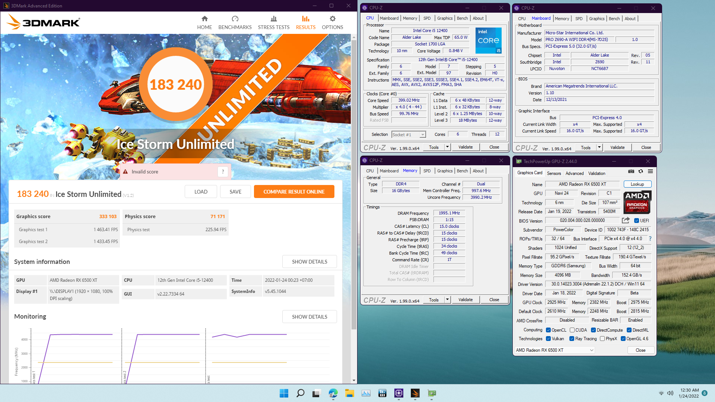
Task: Show details for System information
Action: (309, 262)
